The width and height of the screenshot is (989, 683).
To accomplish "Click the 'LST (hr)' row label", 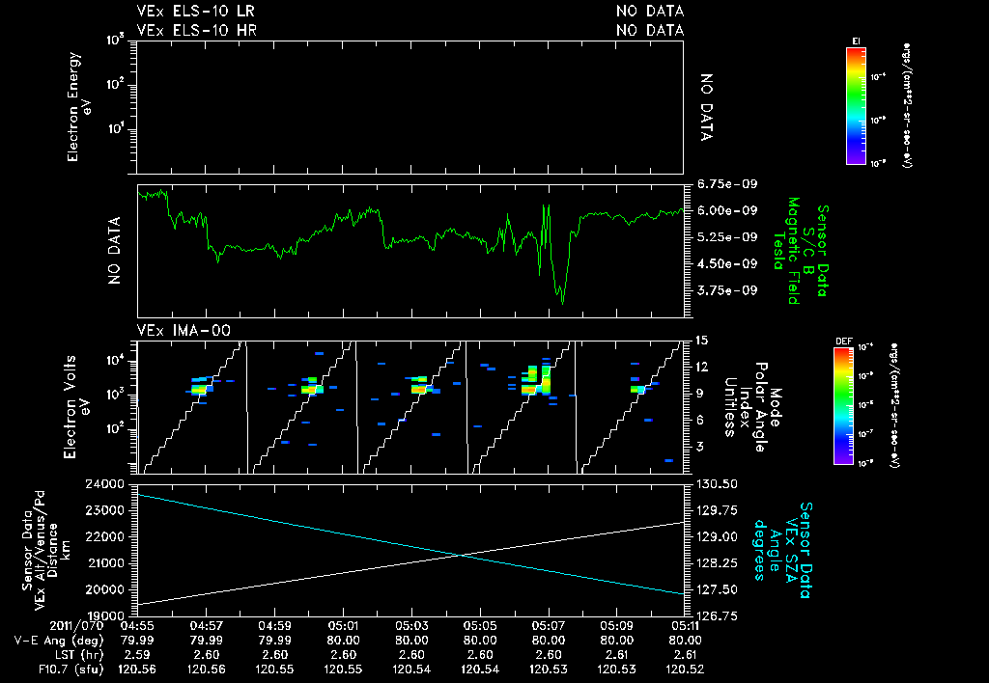I will point(77,655).
